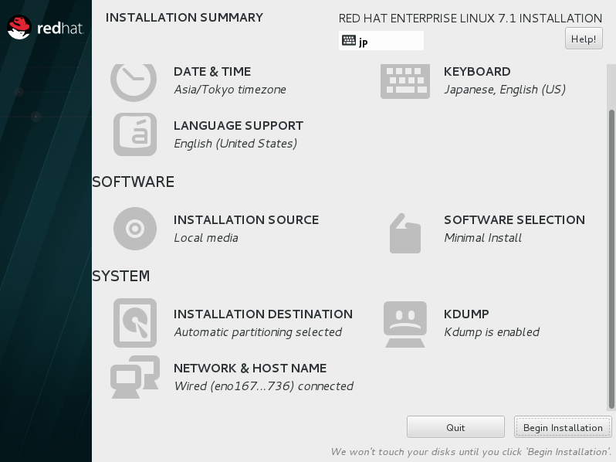Image resolution: width=616 pixels, height=462 pixels.
Task: Click the Red Hat logo
Action: tap(46, 27)
